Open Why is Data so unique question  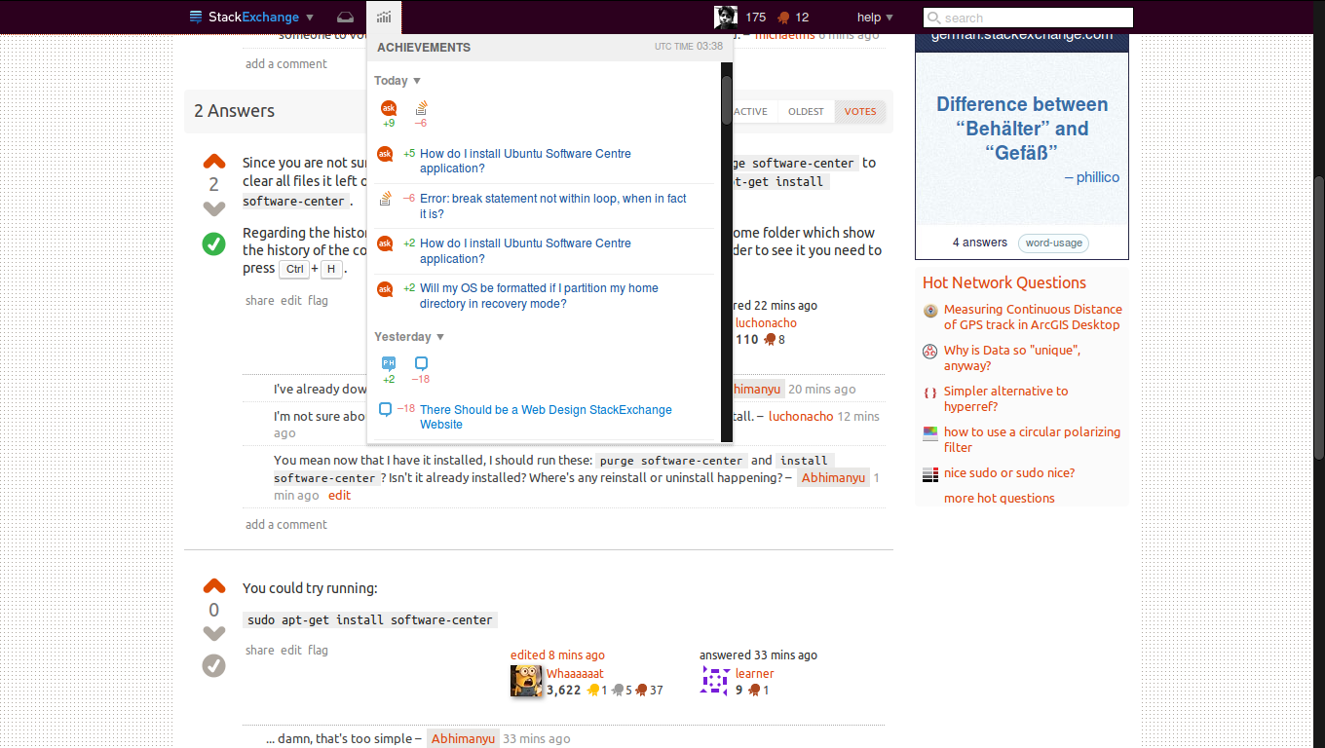1011,358
